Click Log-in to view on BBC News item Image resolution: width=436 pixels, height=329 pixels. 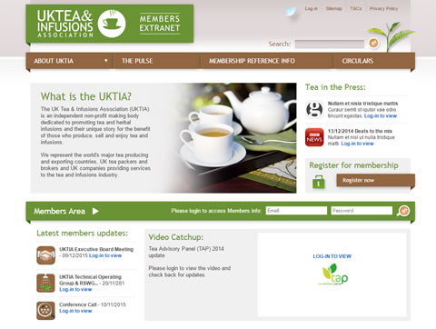[357, 144]
